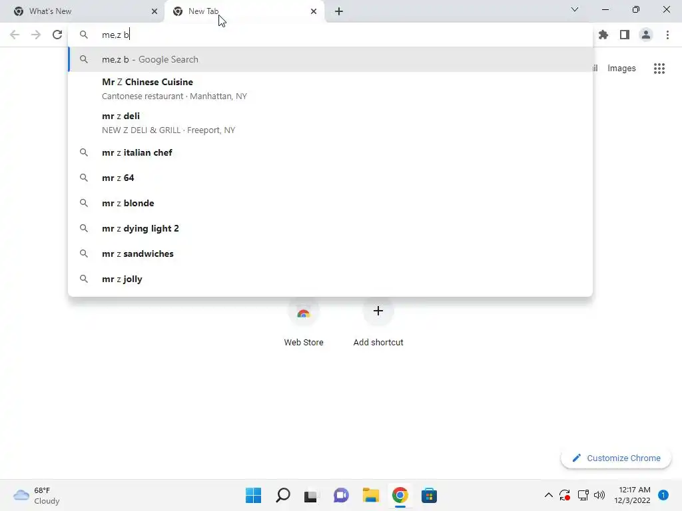Choose 'mr z dying light 2' suggestion

(x=330, y=228)
